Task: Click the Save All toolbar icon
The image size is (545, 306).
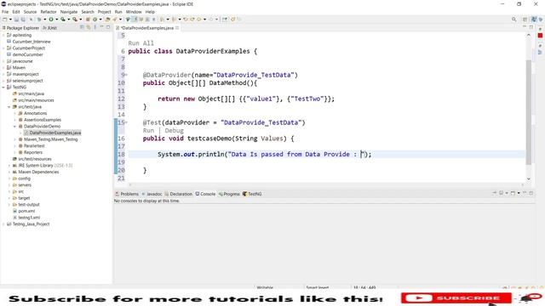Action: coord(23,20)
